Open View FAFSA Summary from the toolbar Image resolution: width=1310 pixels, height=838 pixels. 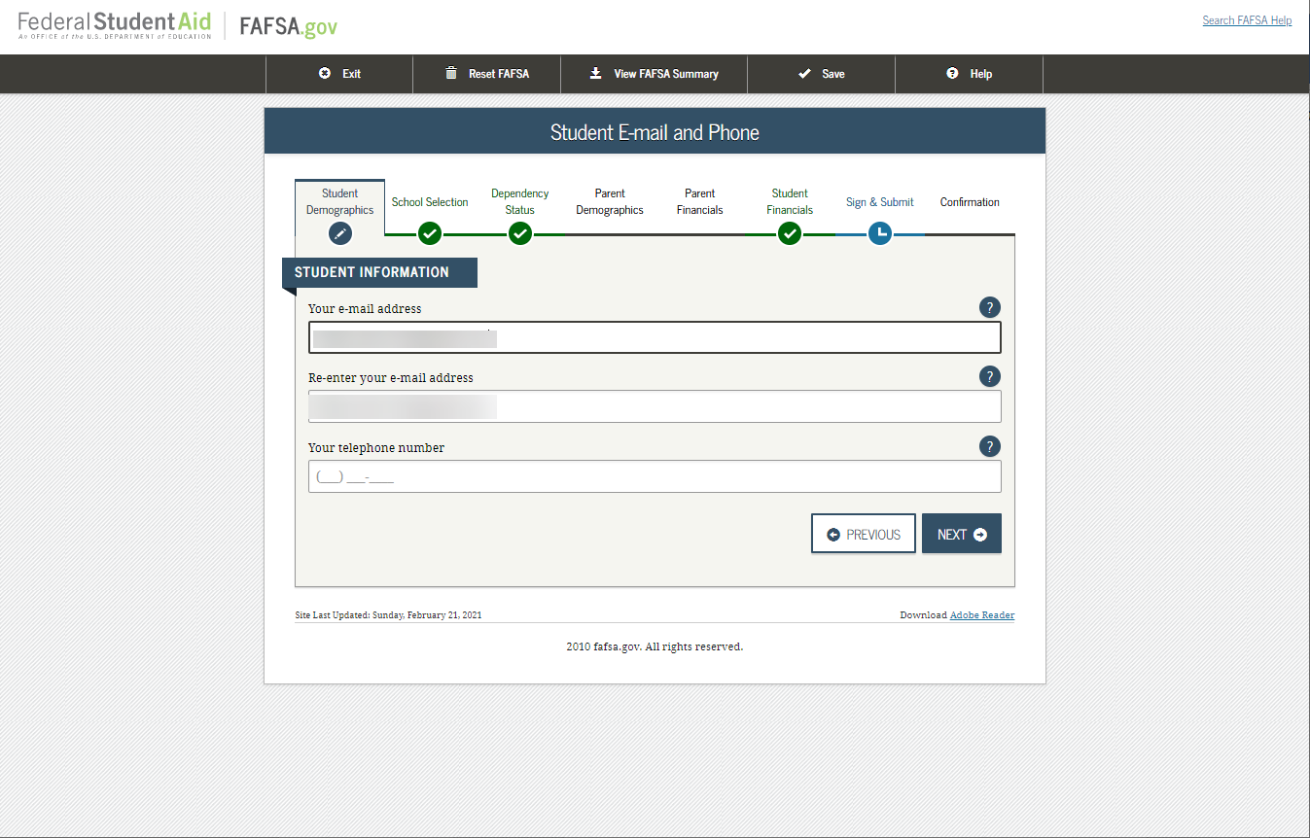pyautogui.click(x=654, y=73)
